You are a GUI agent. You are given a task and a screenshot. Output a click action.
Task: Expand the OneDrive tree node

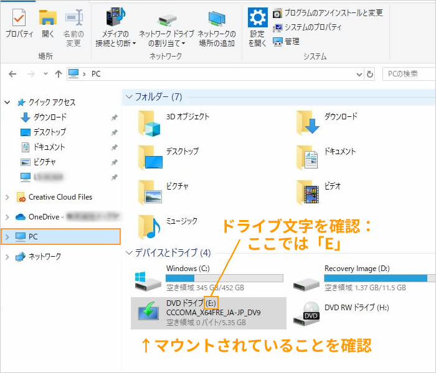[7, 217]
